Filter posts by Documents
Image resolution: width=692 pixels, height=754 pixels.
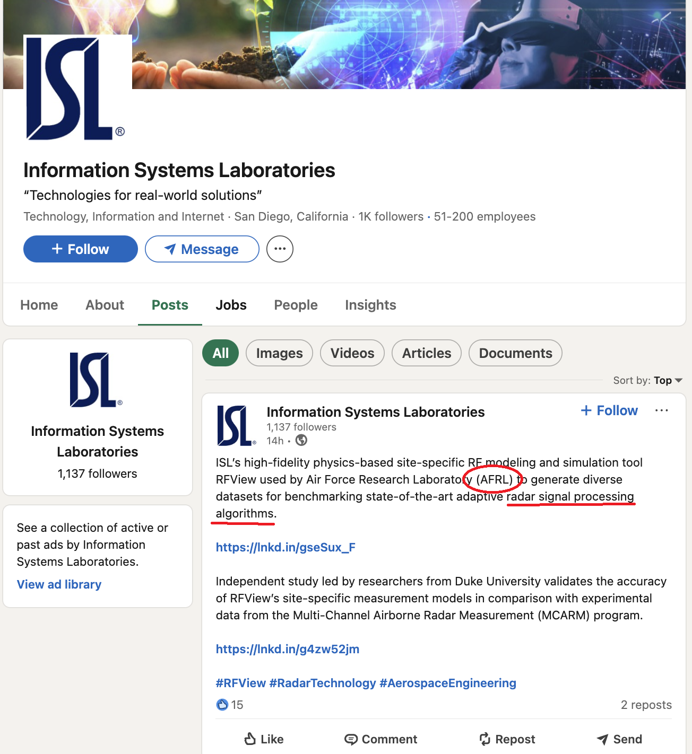pyautogui.click(x=515, y=353)
